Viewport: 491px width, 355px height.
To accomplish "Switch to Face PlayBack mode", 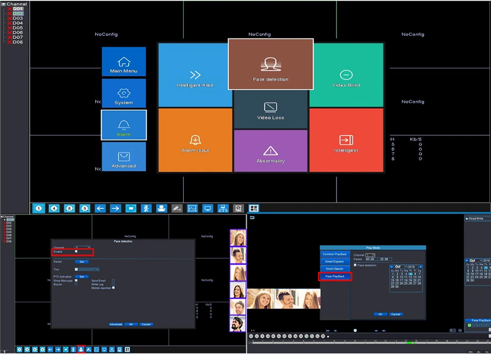I will point(334,276).
